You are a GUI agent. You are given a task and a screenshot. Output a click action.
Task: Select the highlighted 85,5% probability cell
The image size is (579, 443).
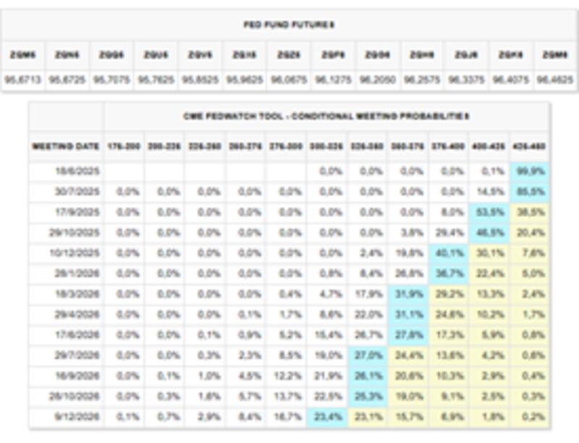coord(529,192)
